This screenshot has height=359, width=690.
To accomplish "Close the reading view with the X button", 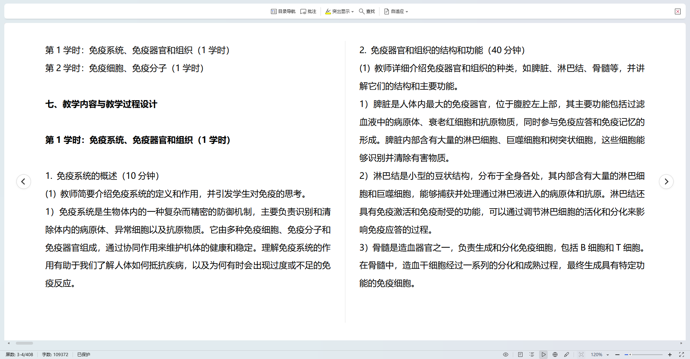I will tap(678, 11).
